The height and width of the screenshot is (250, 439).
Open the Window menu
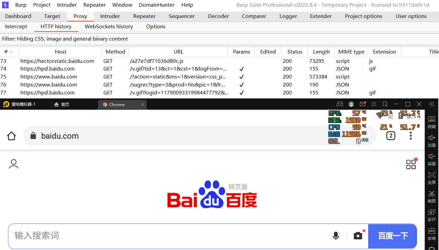click(x=122, y=5)
